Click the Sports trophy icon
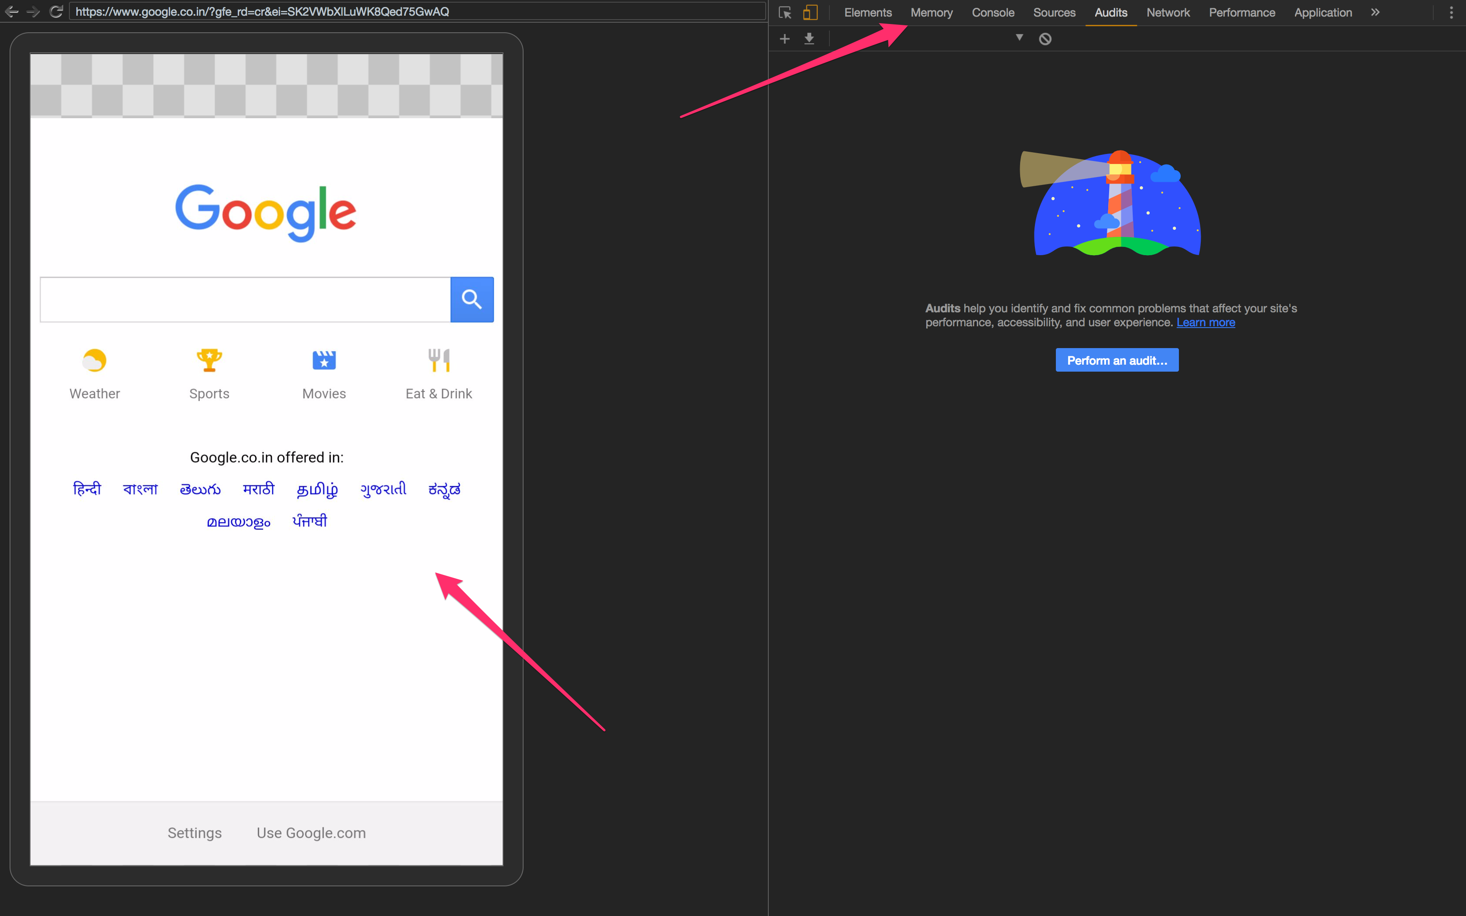The height and width of the screenshot is (916, 1466). coord(209,360)
